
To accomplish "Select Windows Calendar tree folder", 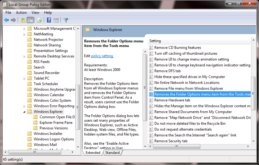I will (49, 95).
